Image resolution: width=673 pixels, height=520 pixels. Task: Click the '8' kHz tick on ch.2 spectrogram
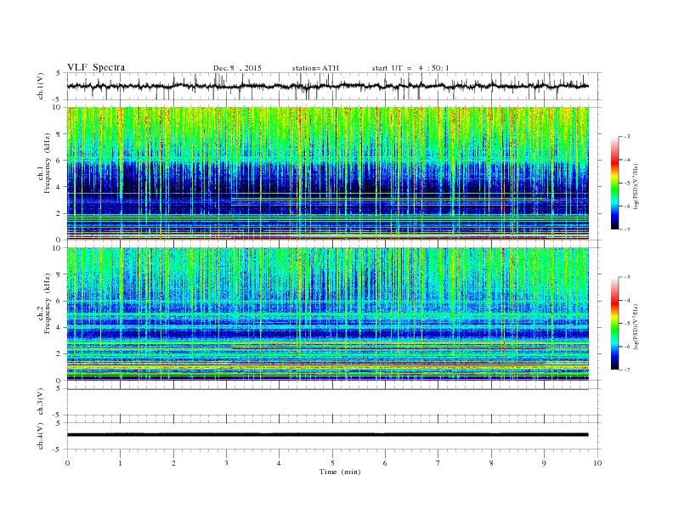pos(59,274)
